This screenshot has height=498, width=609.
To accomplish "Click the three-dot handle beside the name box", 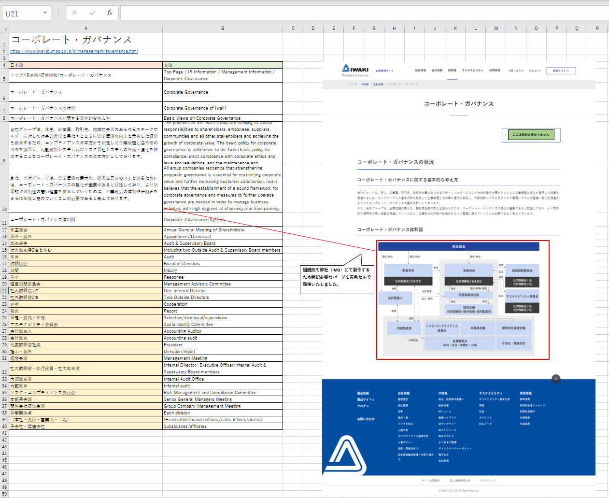I will pyautogui.click(x=58, y=13).
